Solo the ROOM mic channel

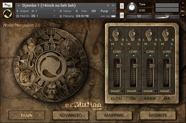tap(155, 48)
